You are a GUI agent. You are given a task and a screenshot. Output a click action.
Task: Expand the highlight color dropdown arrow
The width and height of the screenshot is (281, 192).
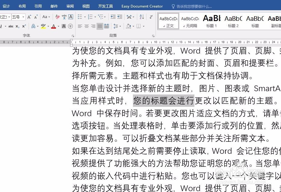[x=48, y=26]
